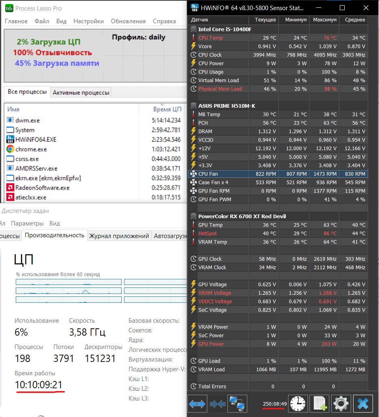Open Журнал приложений tab in Task Manager
This screenshot has width=379, height=417.
[119, 236]
